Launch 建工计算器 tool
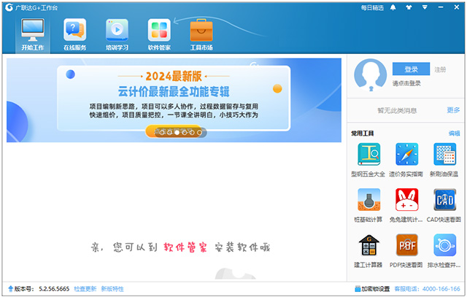The image size is (467, 297). 368,251
